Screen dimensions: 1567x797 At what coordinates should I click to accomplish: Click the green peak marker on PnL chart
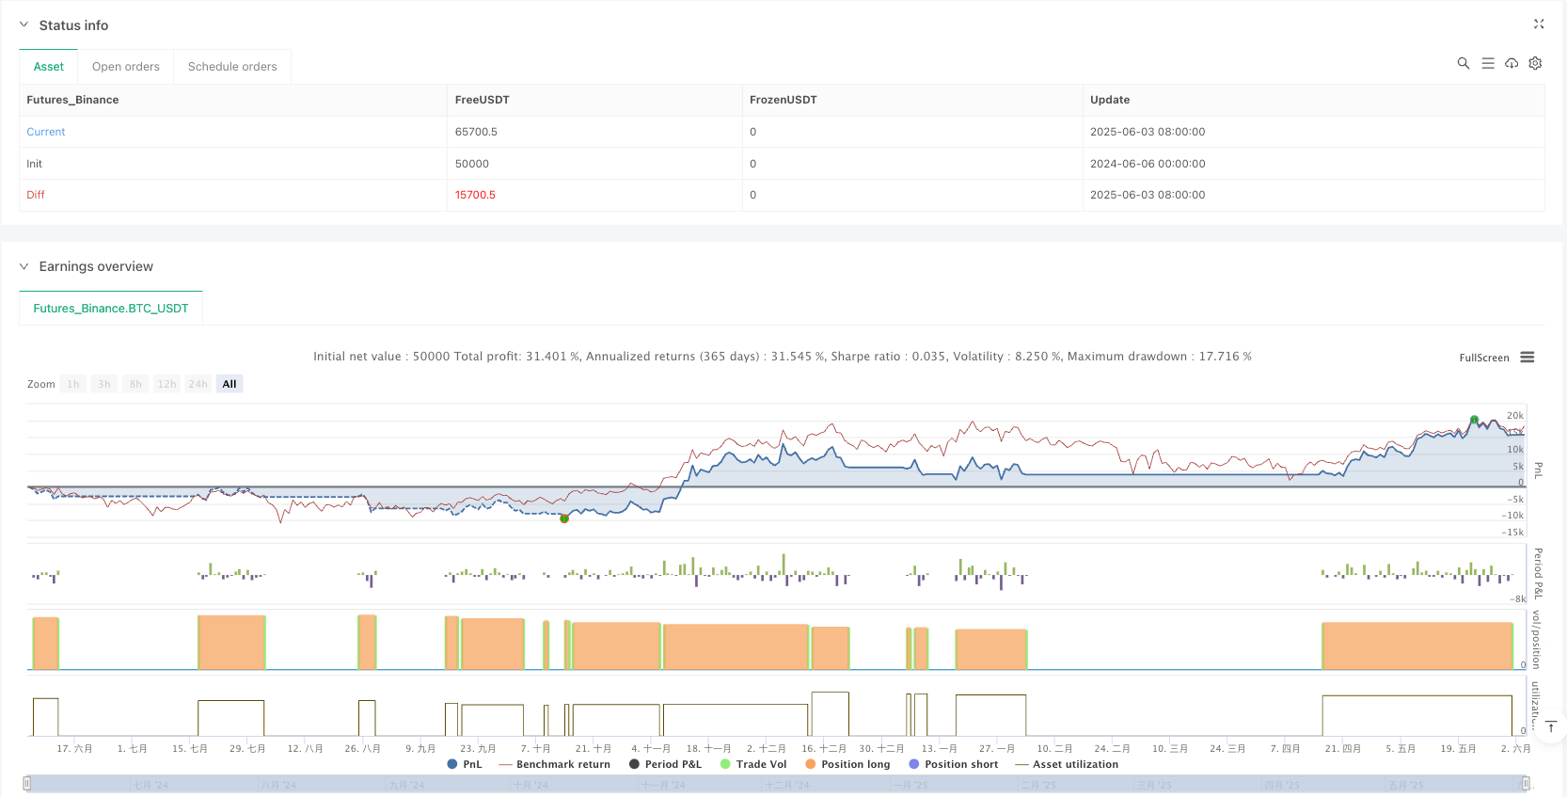pyautogui.click(x=1474, y=420)
